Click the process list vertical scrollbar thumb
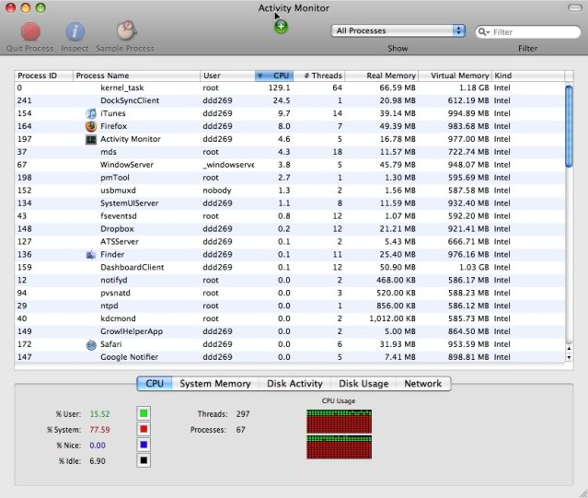Image resolution: width=588 pixels, height=498 pixels. tap(569, 126)
